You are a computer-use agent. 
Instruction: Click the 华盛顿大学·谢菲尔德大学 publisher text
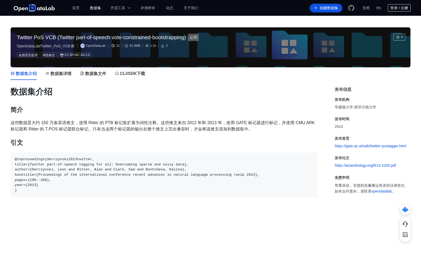[x=355, y=107]
